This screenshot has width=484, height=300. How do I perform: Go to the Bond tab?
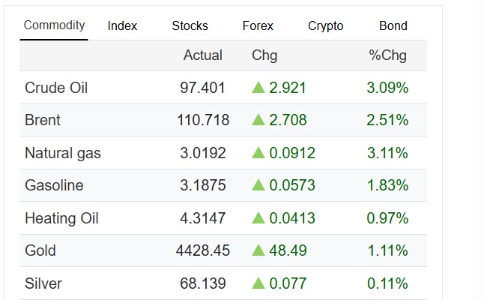tap(393, 25)
